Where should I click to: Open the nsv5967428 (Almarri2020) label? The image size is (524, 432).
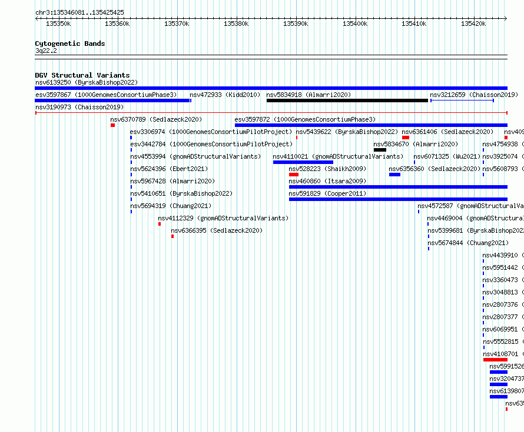pyautogui.click(x=173, y=181)
